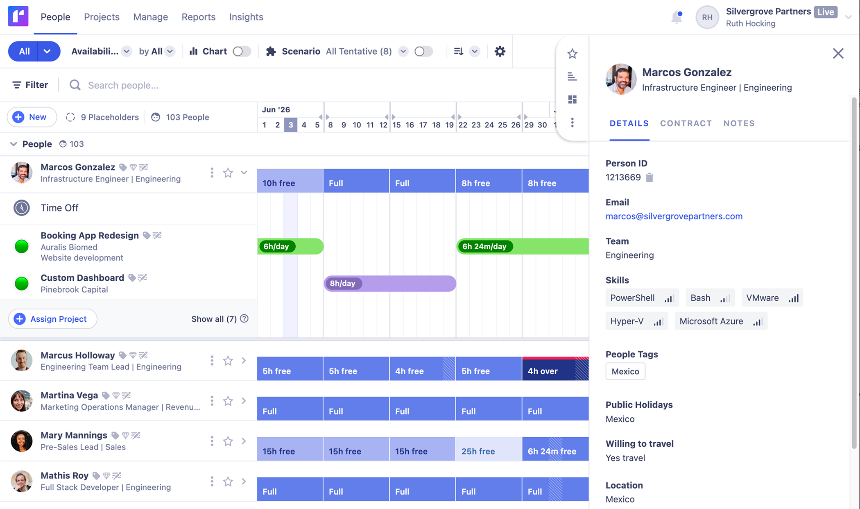The height and width of the screenshot is (509, 860).
Task: Click the Placeholders dashed circle icon
Action: click(70, 117)
